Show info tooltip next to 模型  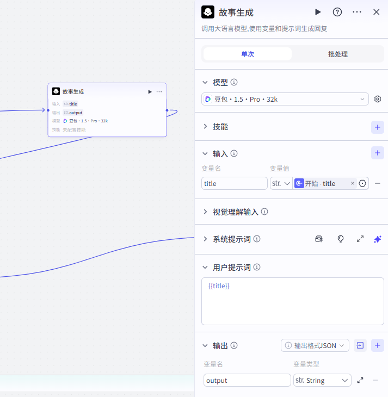(234, 82)
